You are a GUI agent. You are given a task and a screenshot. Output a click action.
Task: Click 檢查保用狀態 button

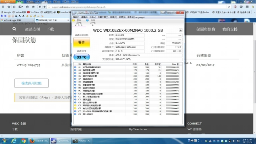(x=31, y=83)
